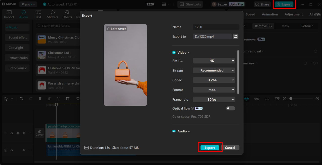Open the Codec H.264 dropdown
Viewport: 322px width, 165px height.
pos(214,80)
